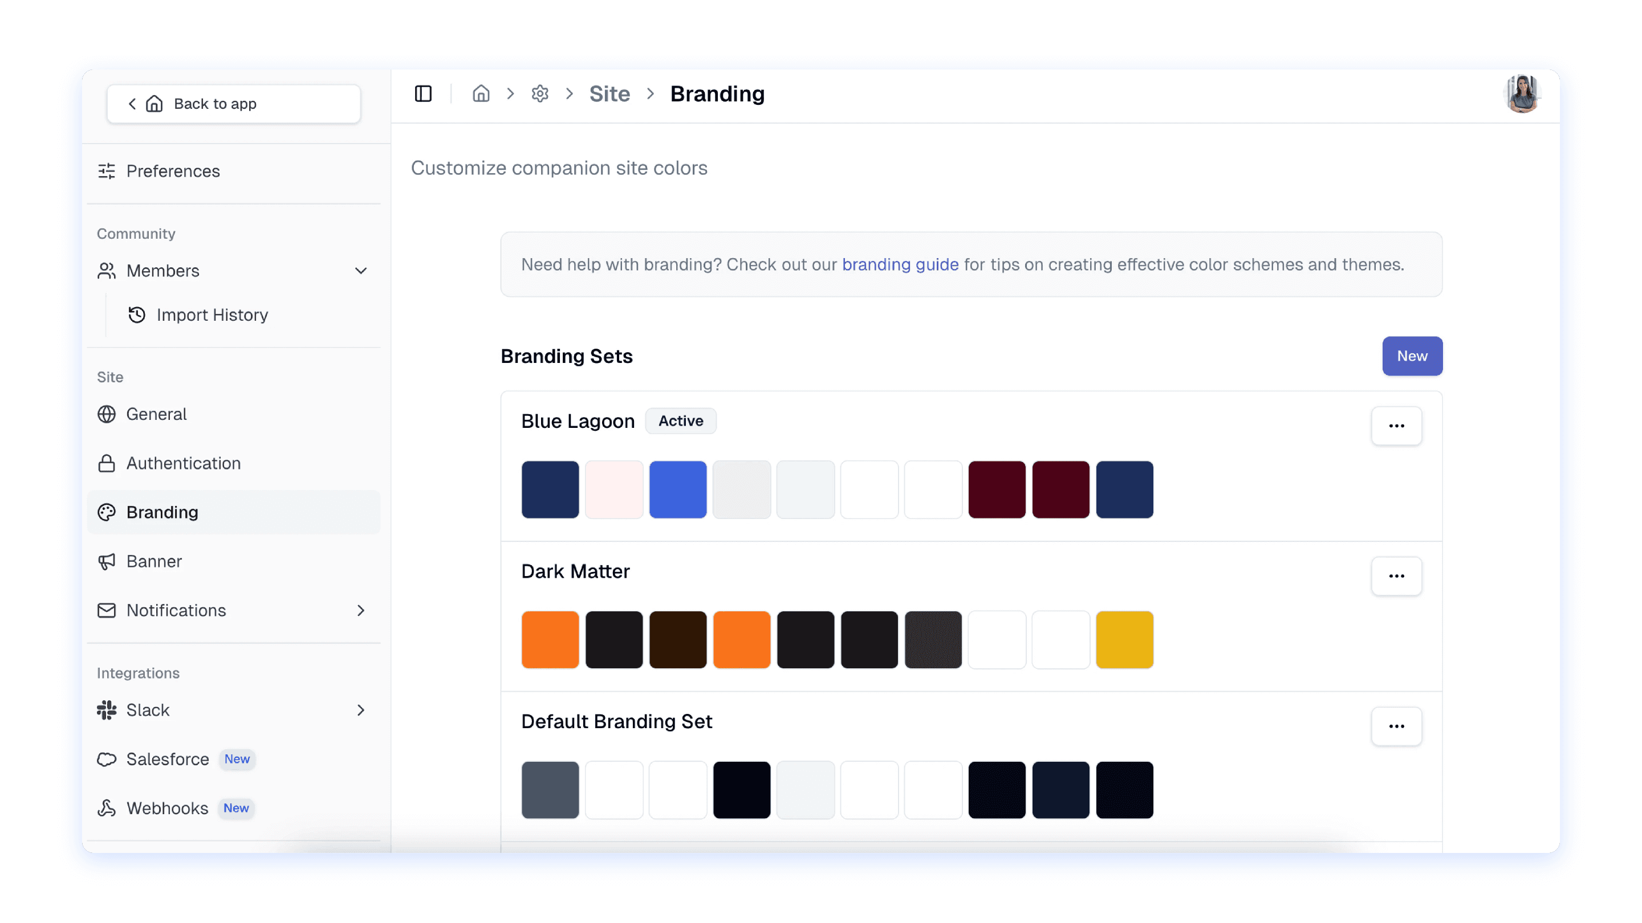Open Authentication settings
The height and width of the screenshot is (923, 1642).
click(x=183, y=463)
